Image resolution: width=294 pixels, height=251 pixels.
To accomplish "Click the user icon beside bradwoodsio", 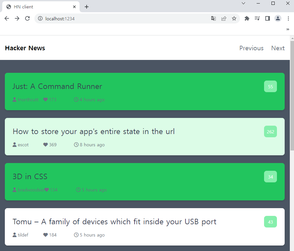I will tap(14, 190).
